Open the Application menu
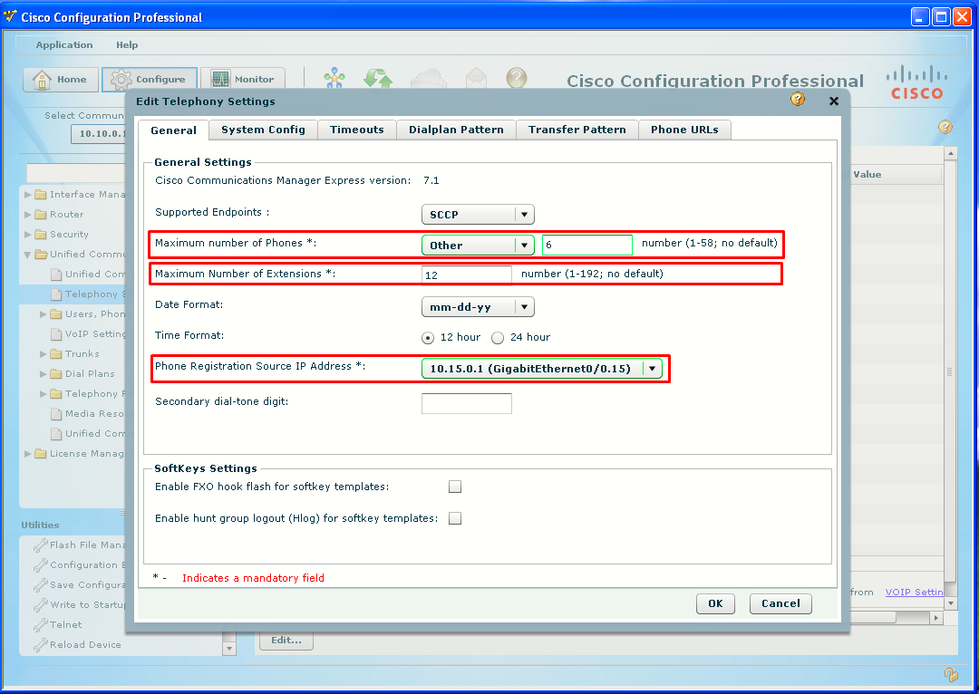The image size is (979, 694). [64, 45]
